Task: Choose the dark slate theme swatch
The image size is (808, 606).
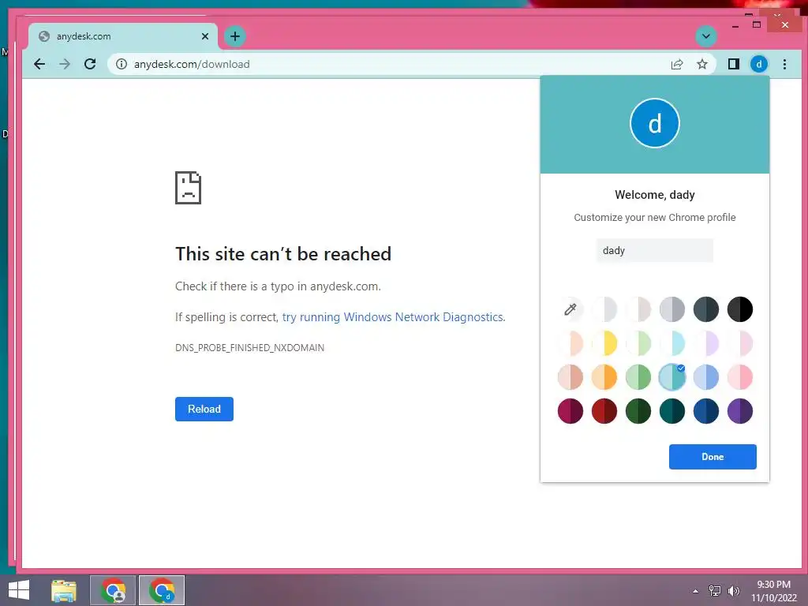Action: point(706,309)
